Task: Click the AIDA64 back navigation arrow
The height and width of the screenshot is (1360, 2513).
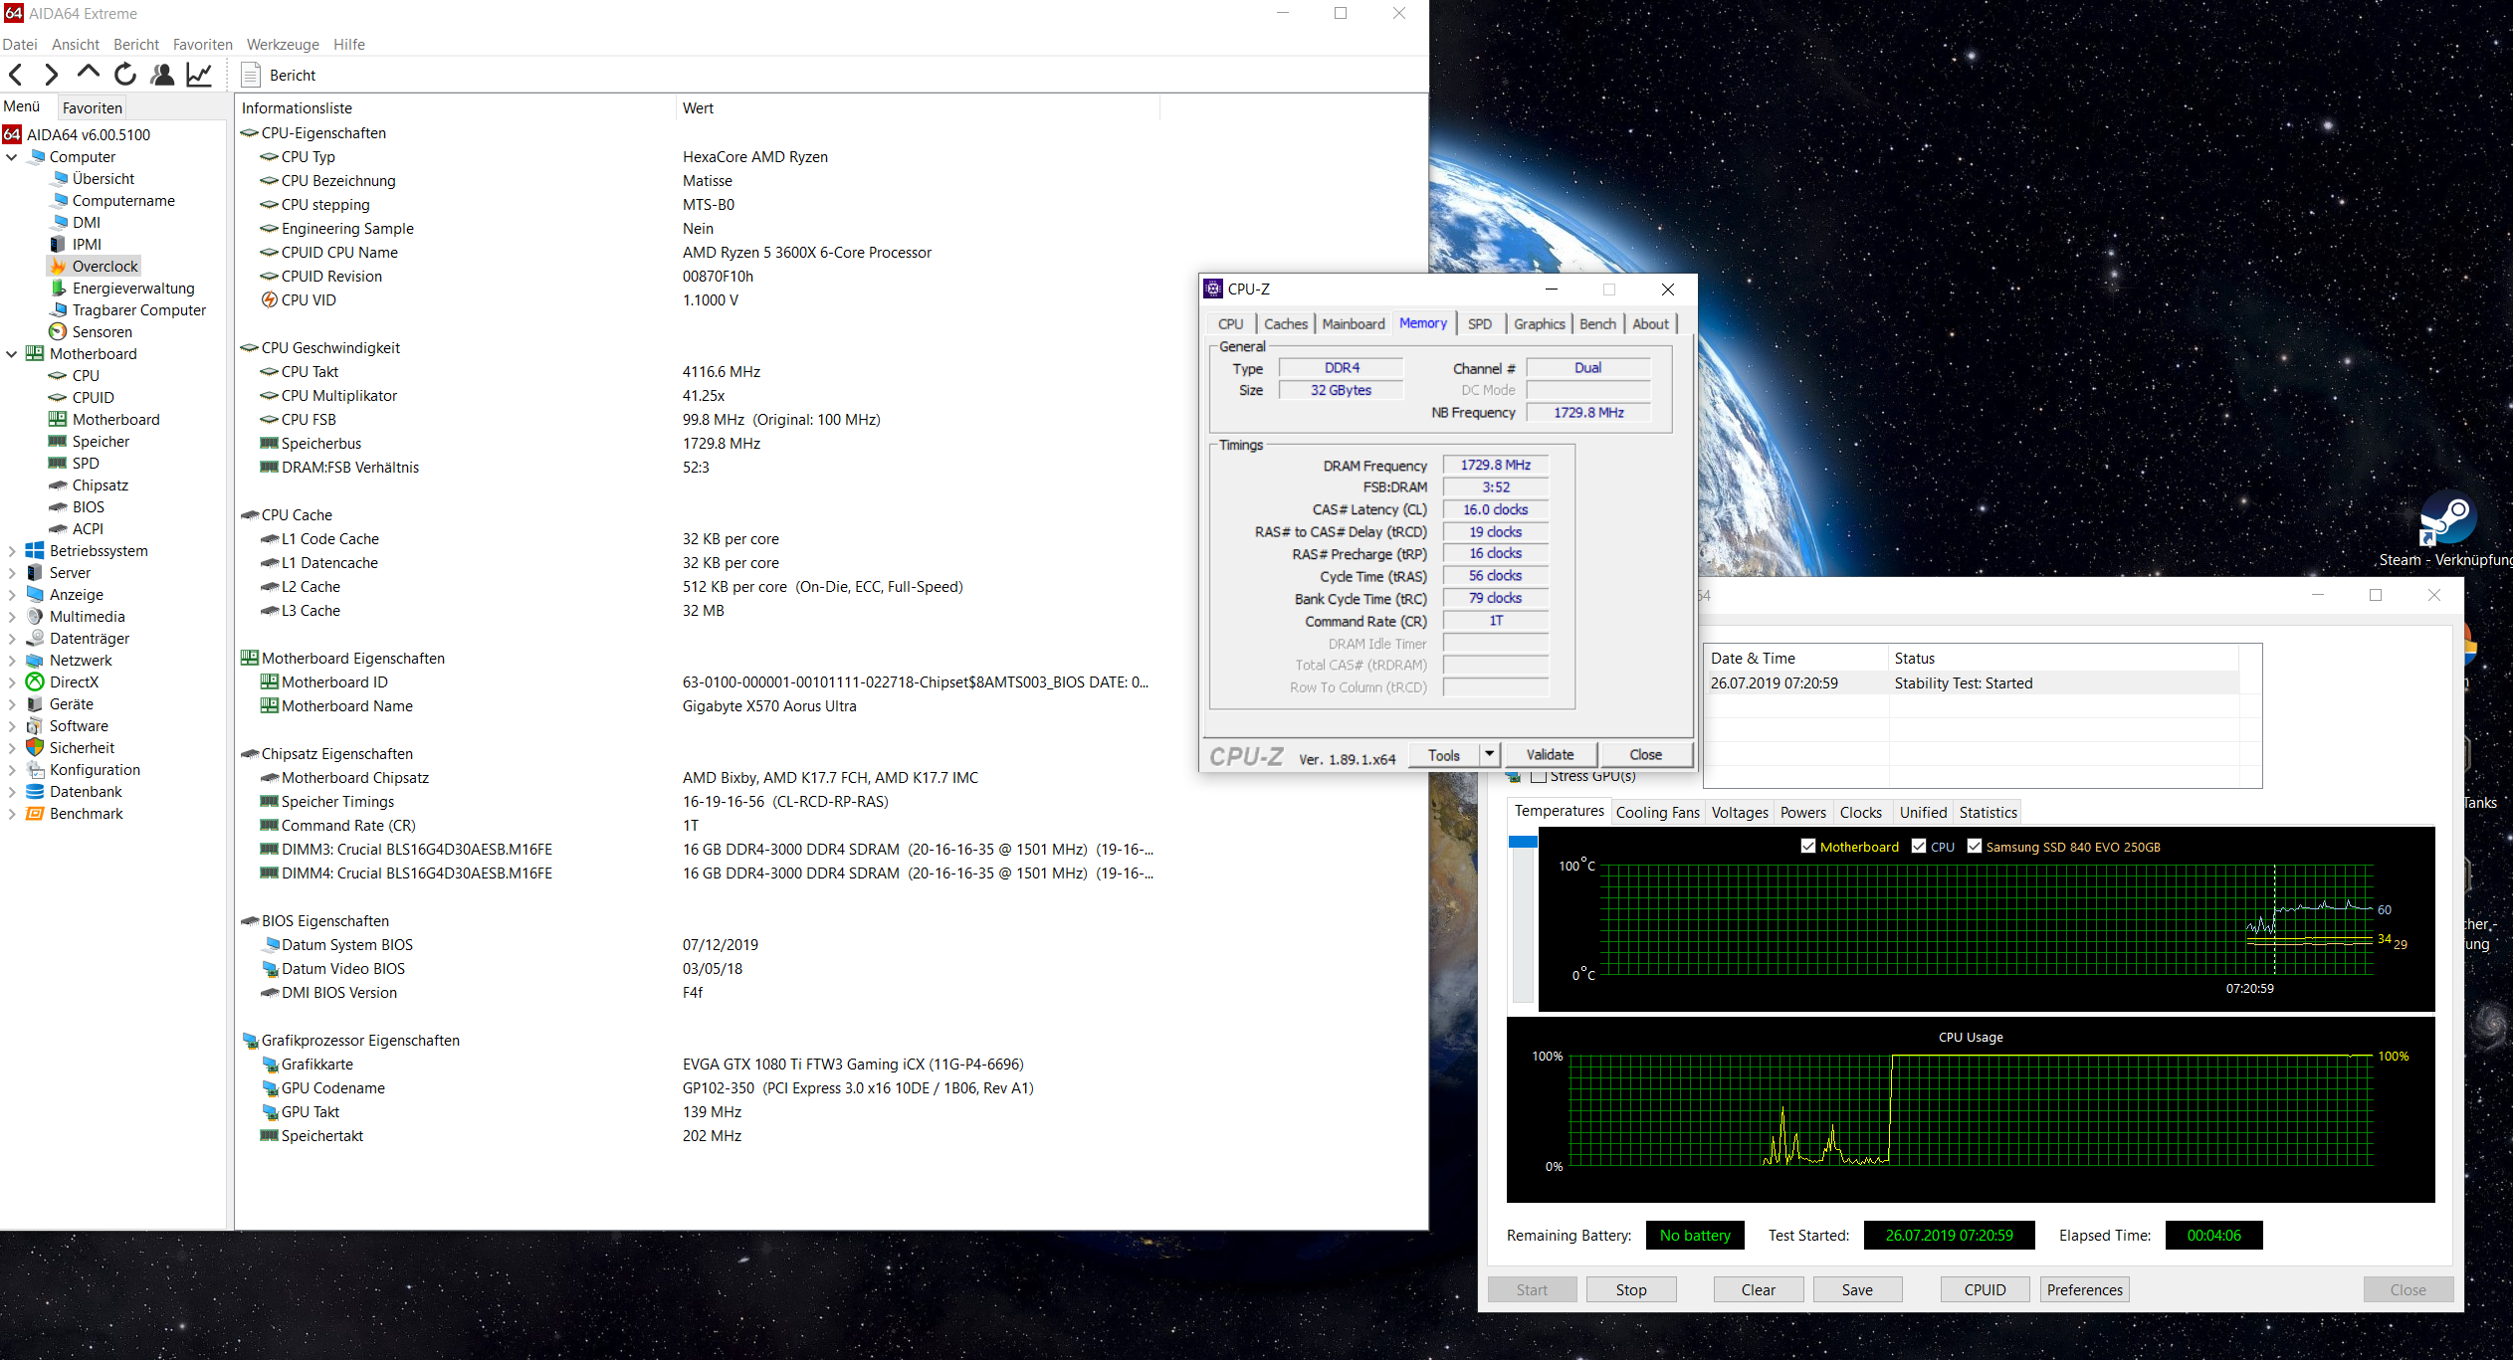Action: click(16, 75)
